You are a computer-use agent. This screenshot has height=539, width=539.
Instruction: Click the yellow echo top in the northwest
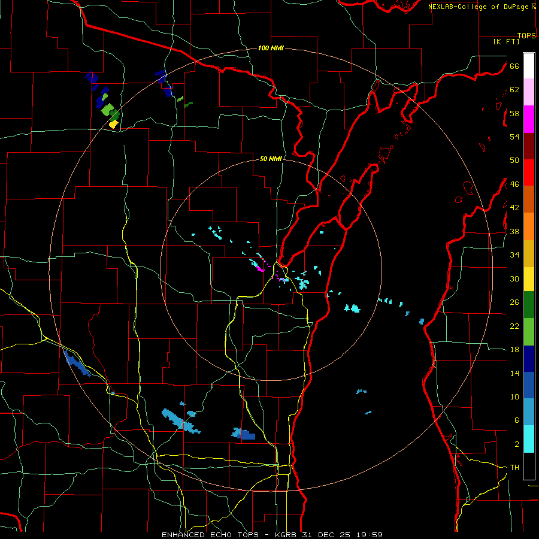pos(113,124)
